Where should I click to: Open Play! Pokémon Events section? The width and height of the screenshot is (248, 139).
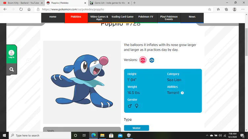click(x=169, y=18)
